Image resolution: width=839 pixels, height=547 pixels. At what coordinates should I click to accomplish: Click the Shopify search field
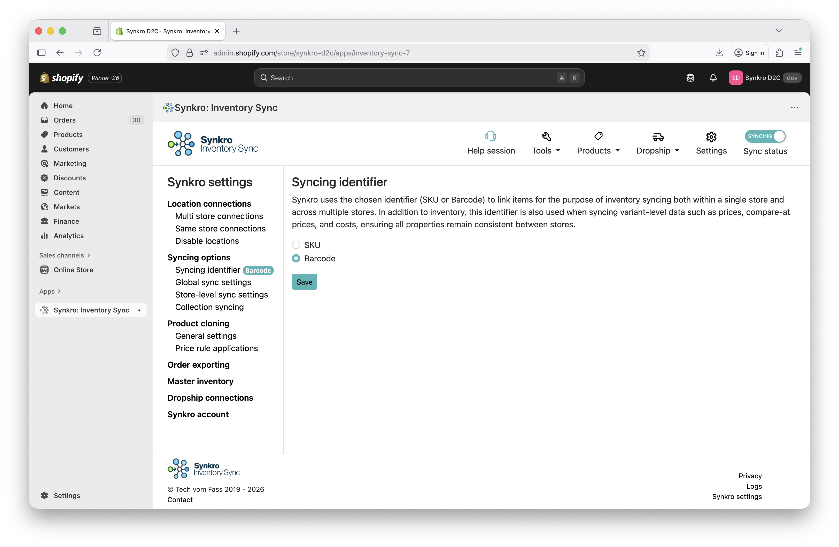point(419,78)
